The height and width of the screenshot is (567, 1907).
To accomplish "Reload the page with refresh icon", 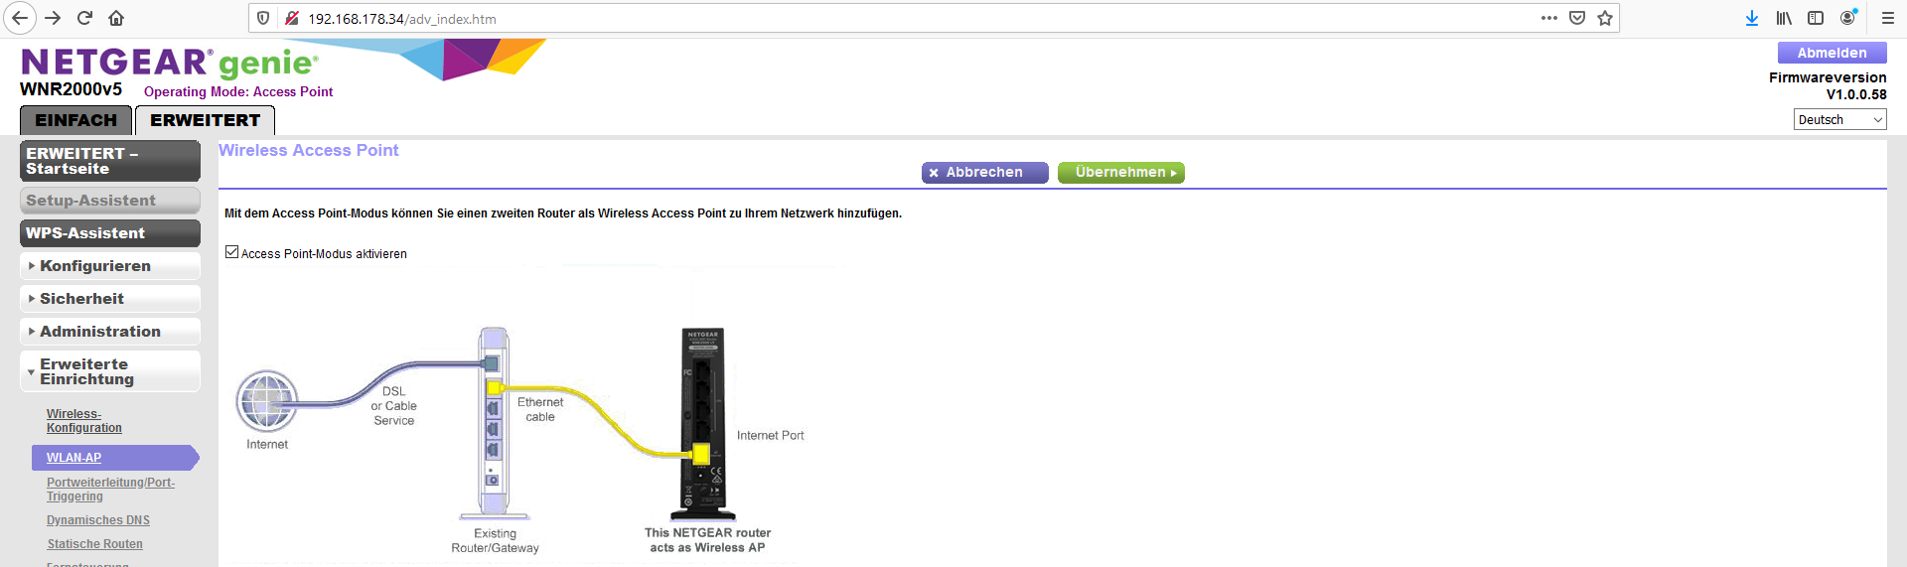I will pos(85,18).
